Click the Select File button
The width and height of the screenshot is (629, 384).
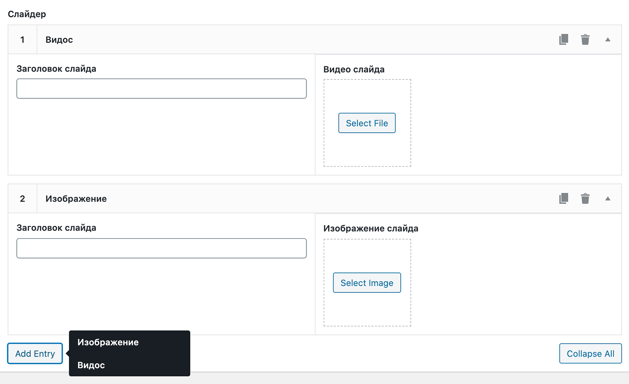pos(367,123)
